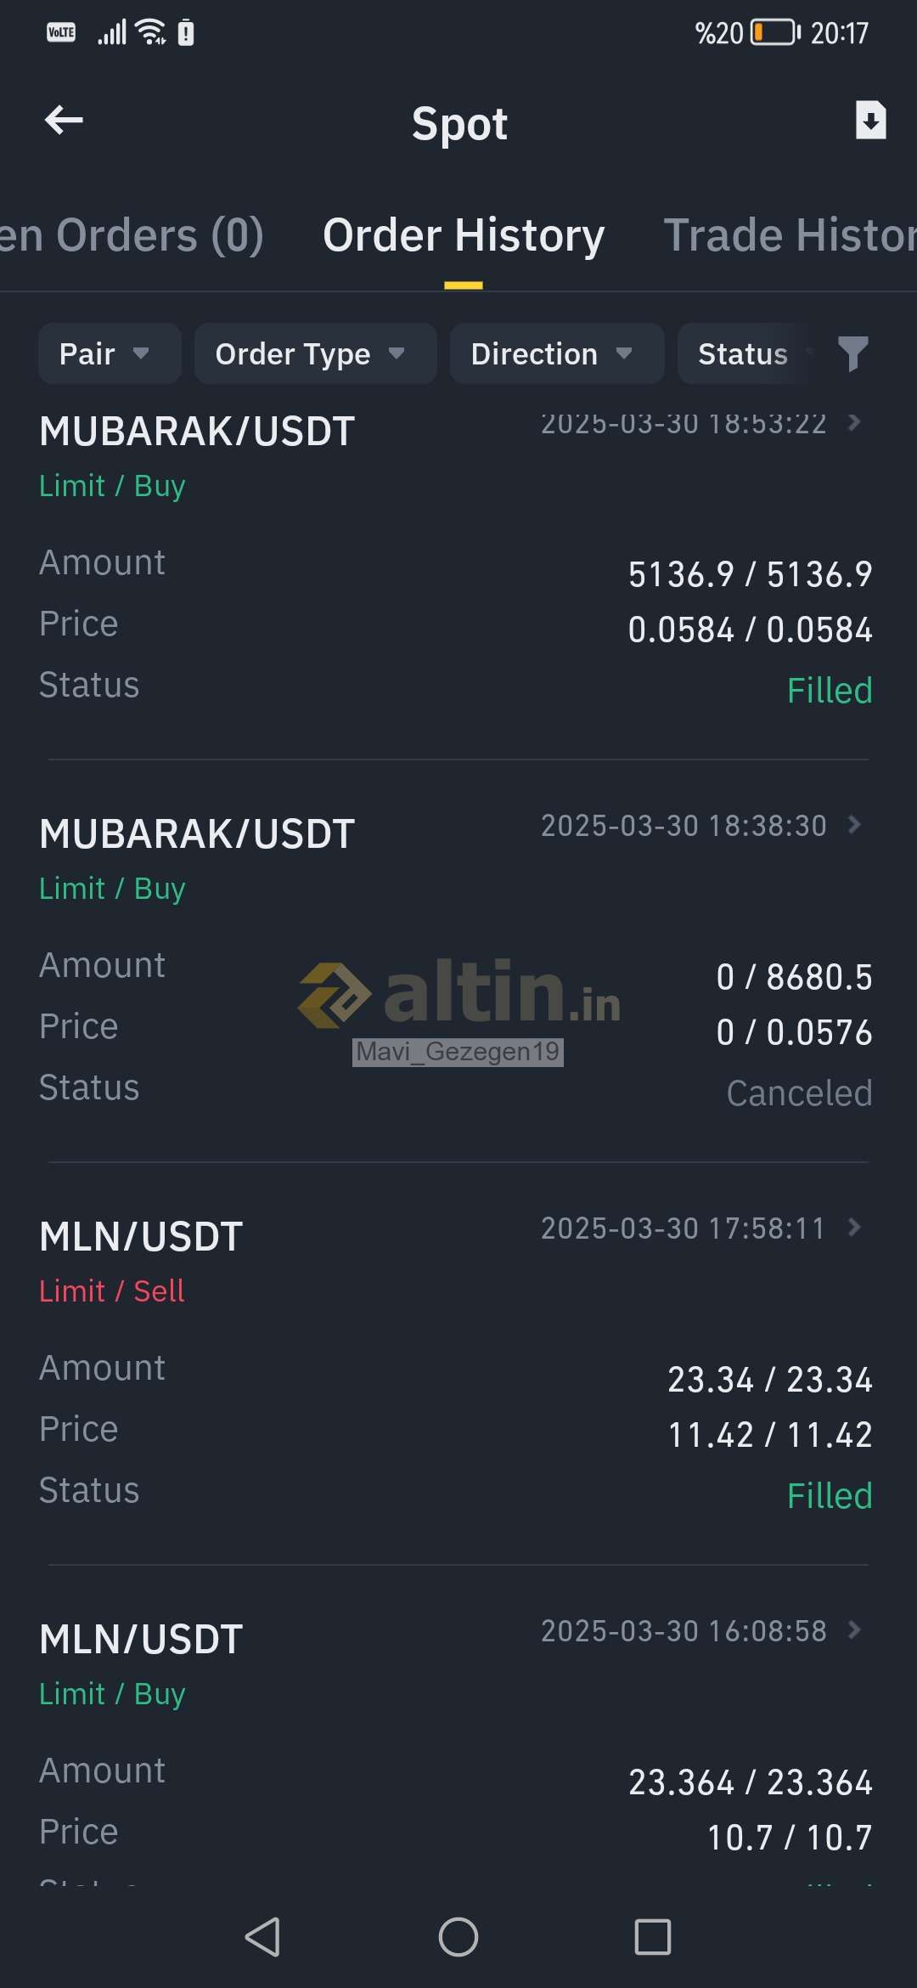Screen dimensions: 917x1988
Task: Open the Android recent apps square
Action: click(652, 1937)
